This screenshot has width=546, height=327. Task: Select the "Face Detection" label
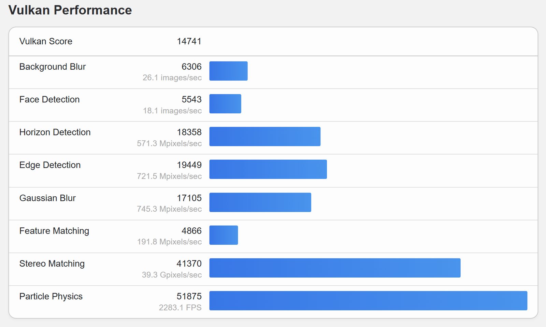pos(49,99)
